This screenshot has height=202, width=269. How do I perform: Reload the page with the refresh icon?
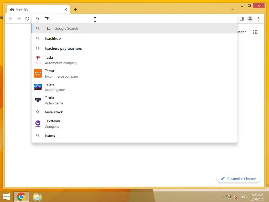27,19
